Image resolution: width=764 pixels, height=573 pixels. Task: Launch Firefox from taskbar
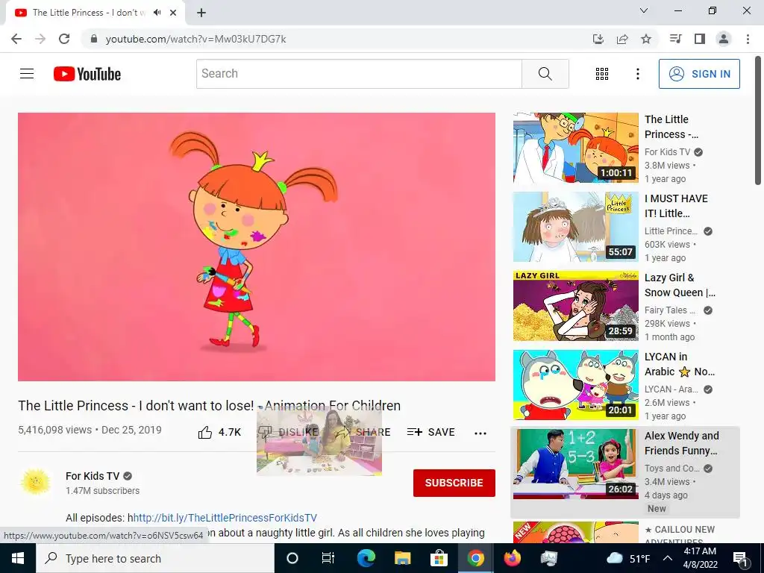(512, 558)
